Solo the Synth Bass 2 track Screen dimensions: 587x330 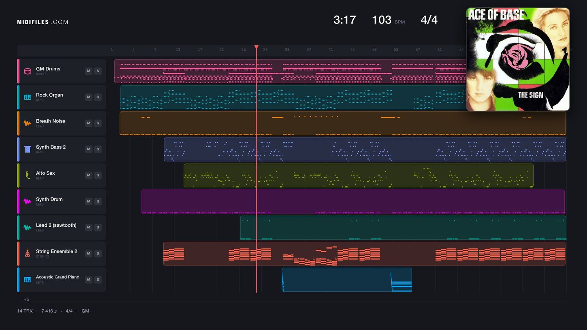click(x=98, y=149)
